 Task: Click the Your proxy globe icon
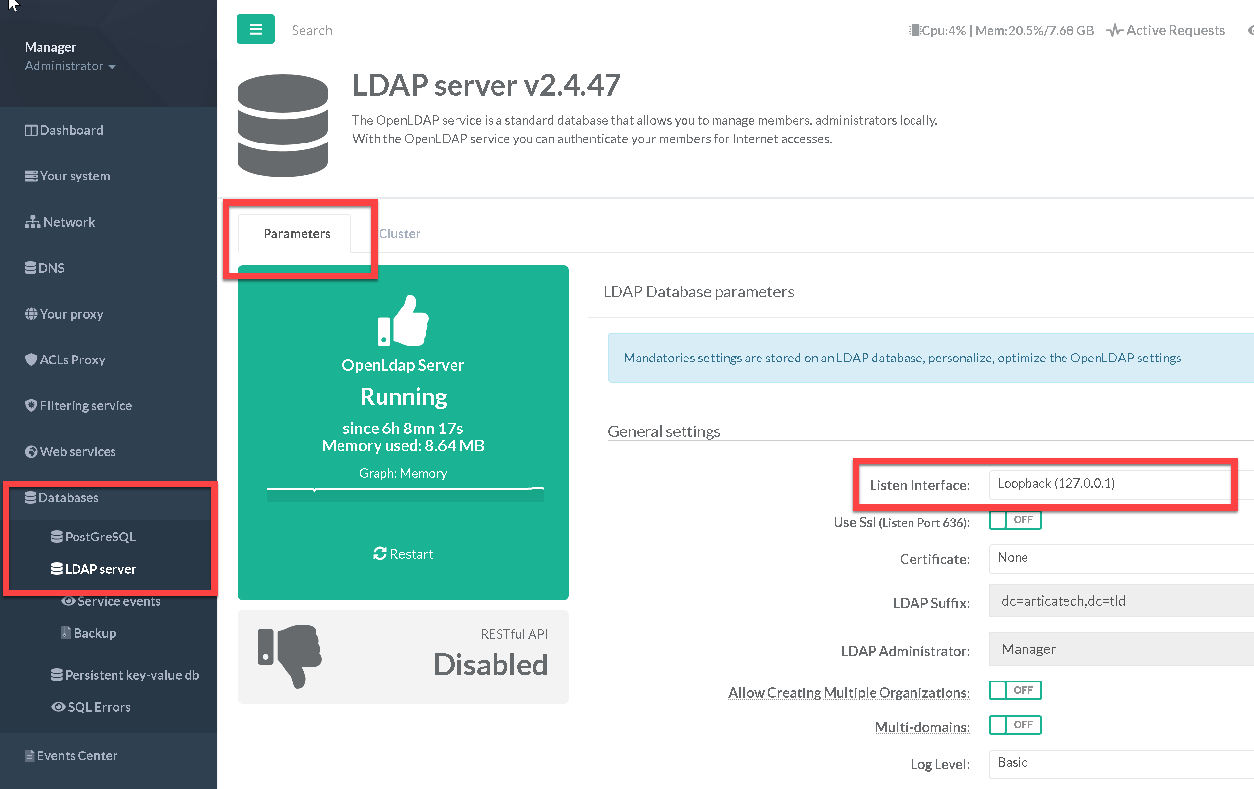31,314
